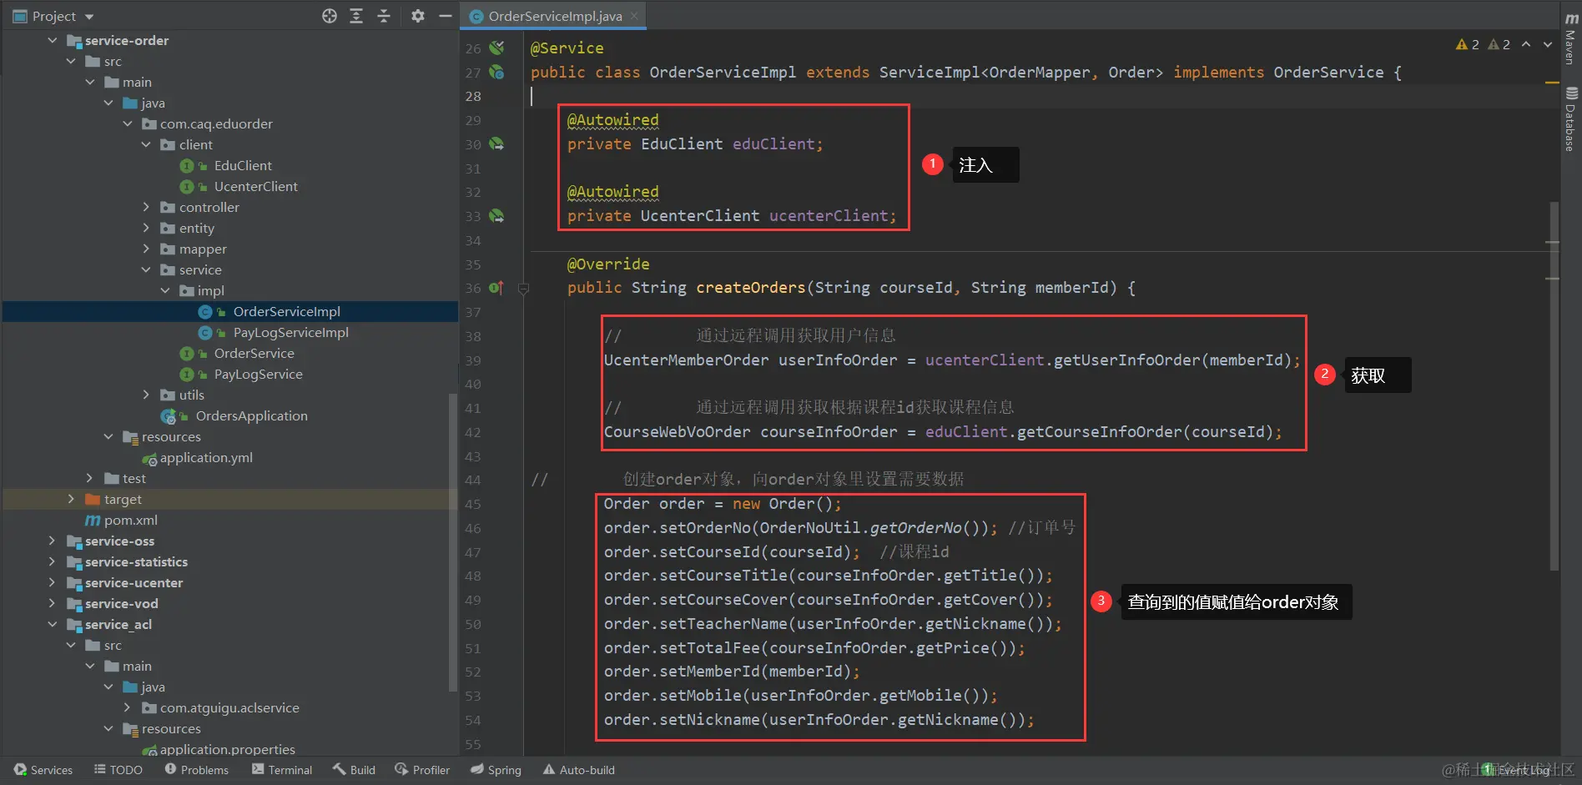Image resolution: width=1582 pixels, height=785 pixels.
Task: Click the Expand All icon in Project panel
Action: [356, 16]
